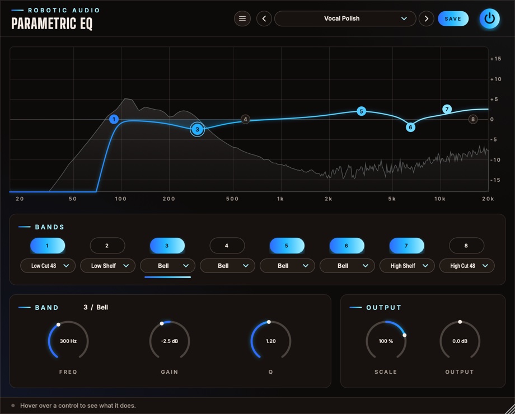Click the 500 frequency axis label
Viewport: 515px width, 414px height.
pos(232,199)
